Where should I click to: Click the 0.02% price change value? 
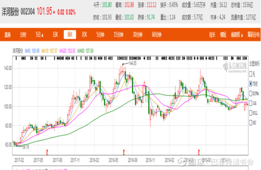pyautogui.click(x=70, y=12)
